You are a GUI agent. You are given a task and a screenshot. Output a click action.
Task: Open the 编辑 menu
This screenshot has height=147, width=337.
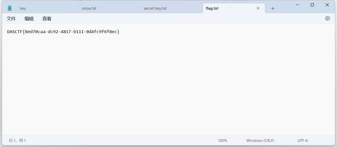coord(29,19)
